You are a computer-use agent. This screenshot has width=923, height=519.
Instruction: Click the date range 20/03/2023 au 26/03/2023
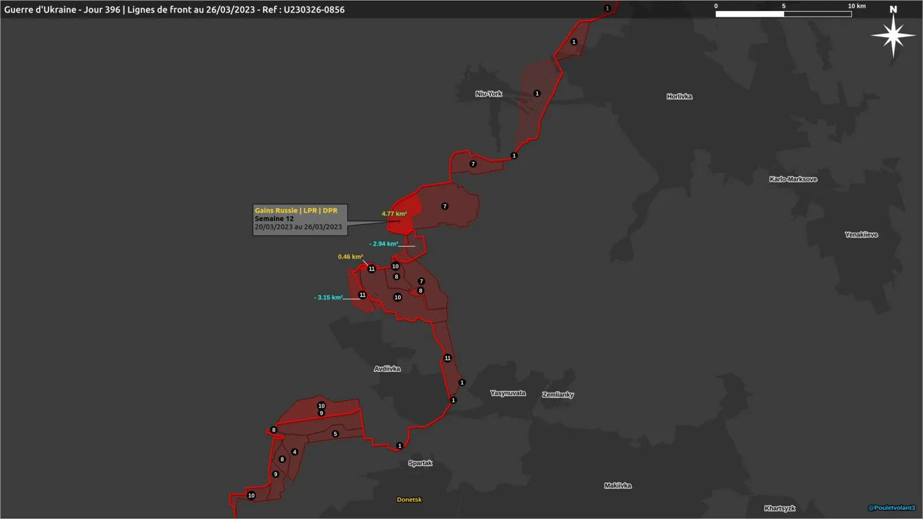tap(298, 227)
